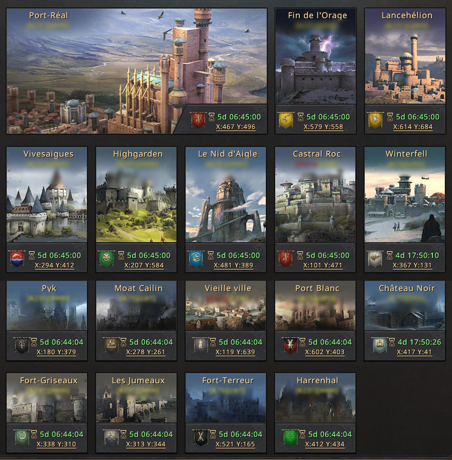Select the Vieille ville city card
The image size is (452, 460).
[226, 321]
